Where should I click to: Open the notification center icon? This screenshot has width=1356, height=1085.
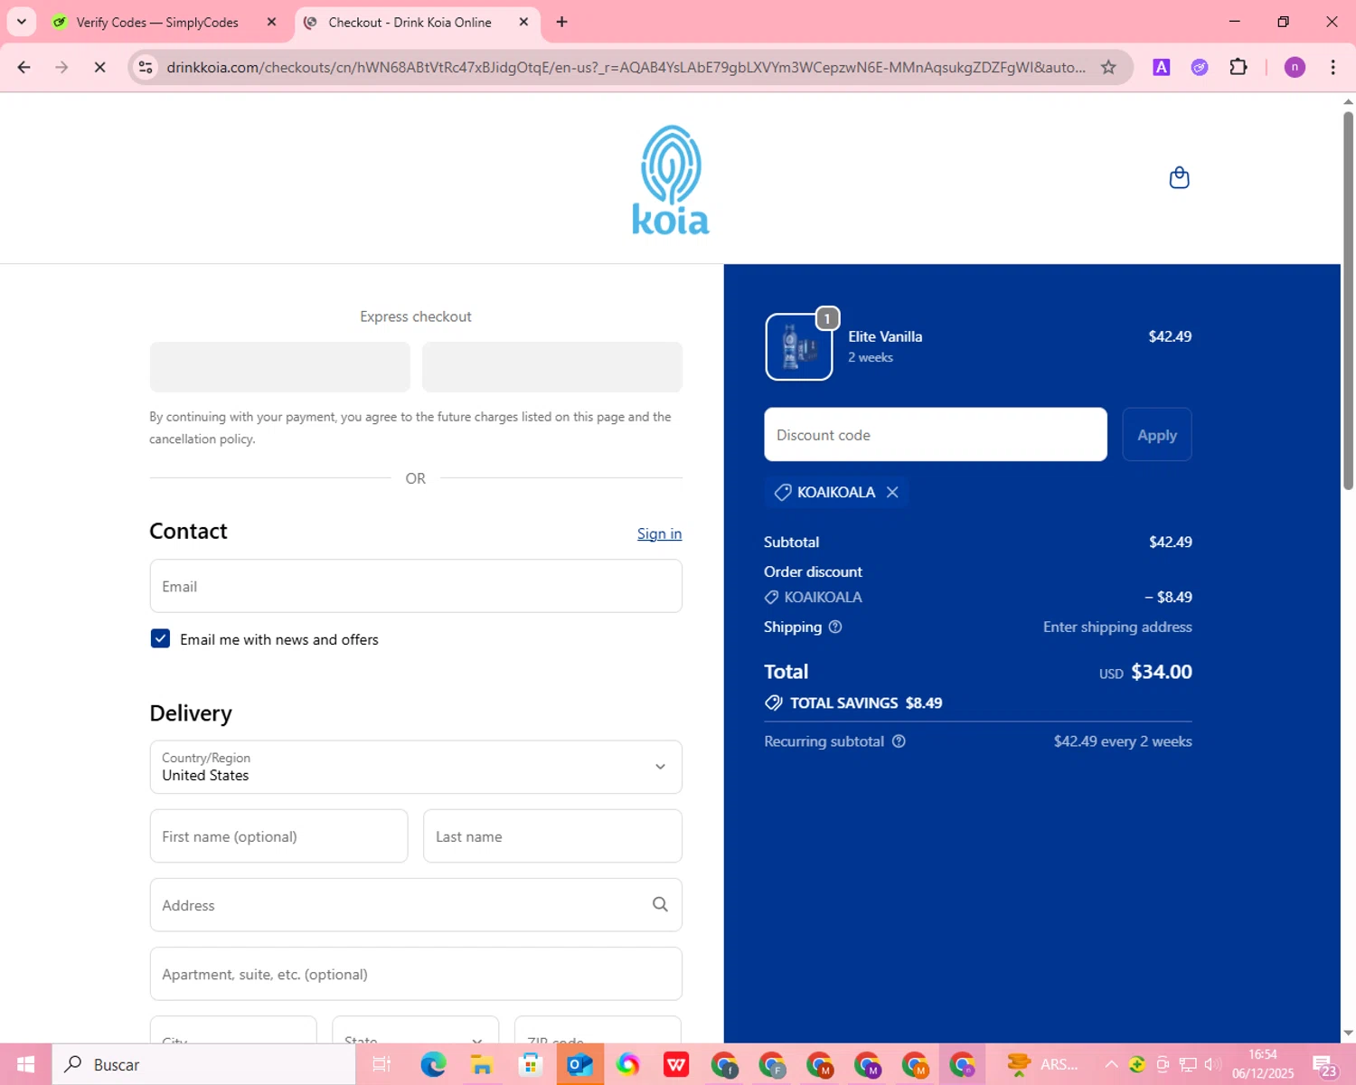[1325, 1065]
